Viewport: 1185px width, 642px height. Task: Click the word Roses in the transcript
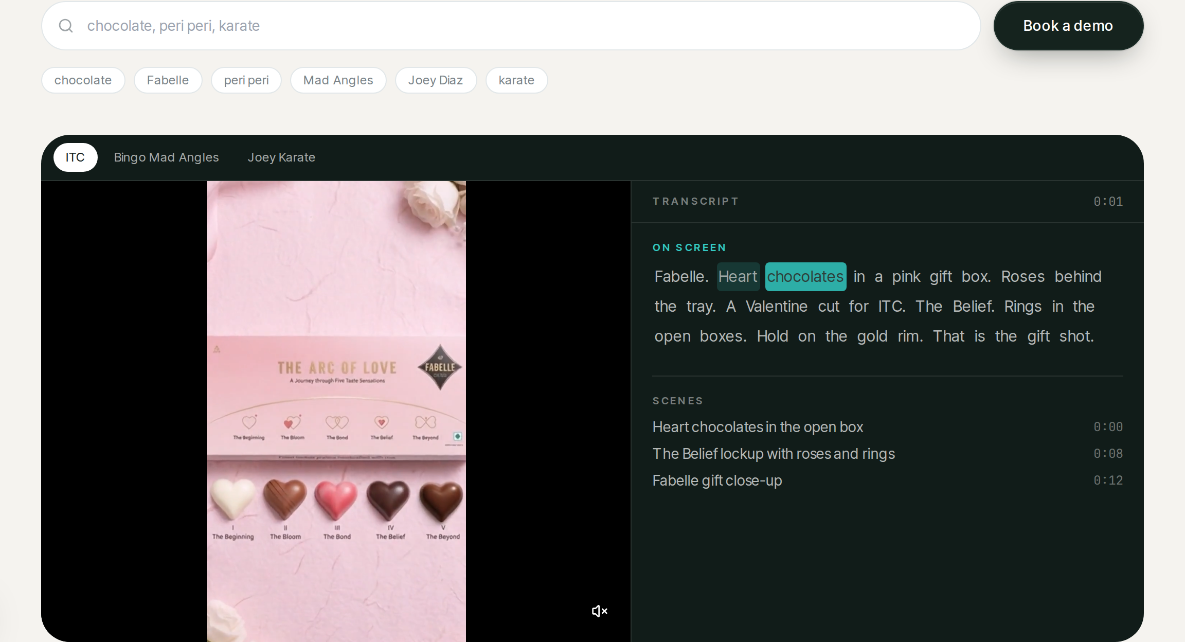1023,277
